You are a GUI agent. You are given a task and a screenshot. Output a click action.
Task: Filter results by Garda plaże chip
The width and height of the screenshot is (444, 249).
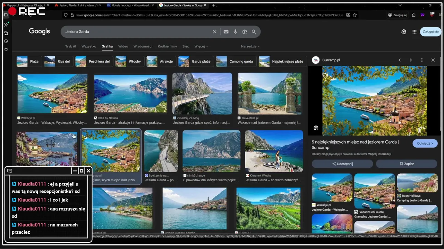(x=196, y=61)
